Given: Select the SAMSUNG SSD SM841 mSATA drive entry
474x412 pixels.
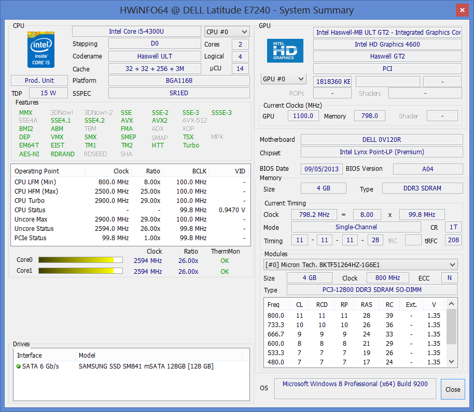Looking at the screenshot, I should [x=132, y=366].
